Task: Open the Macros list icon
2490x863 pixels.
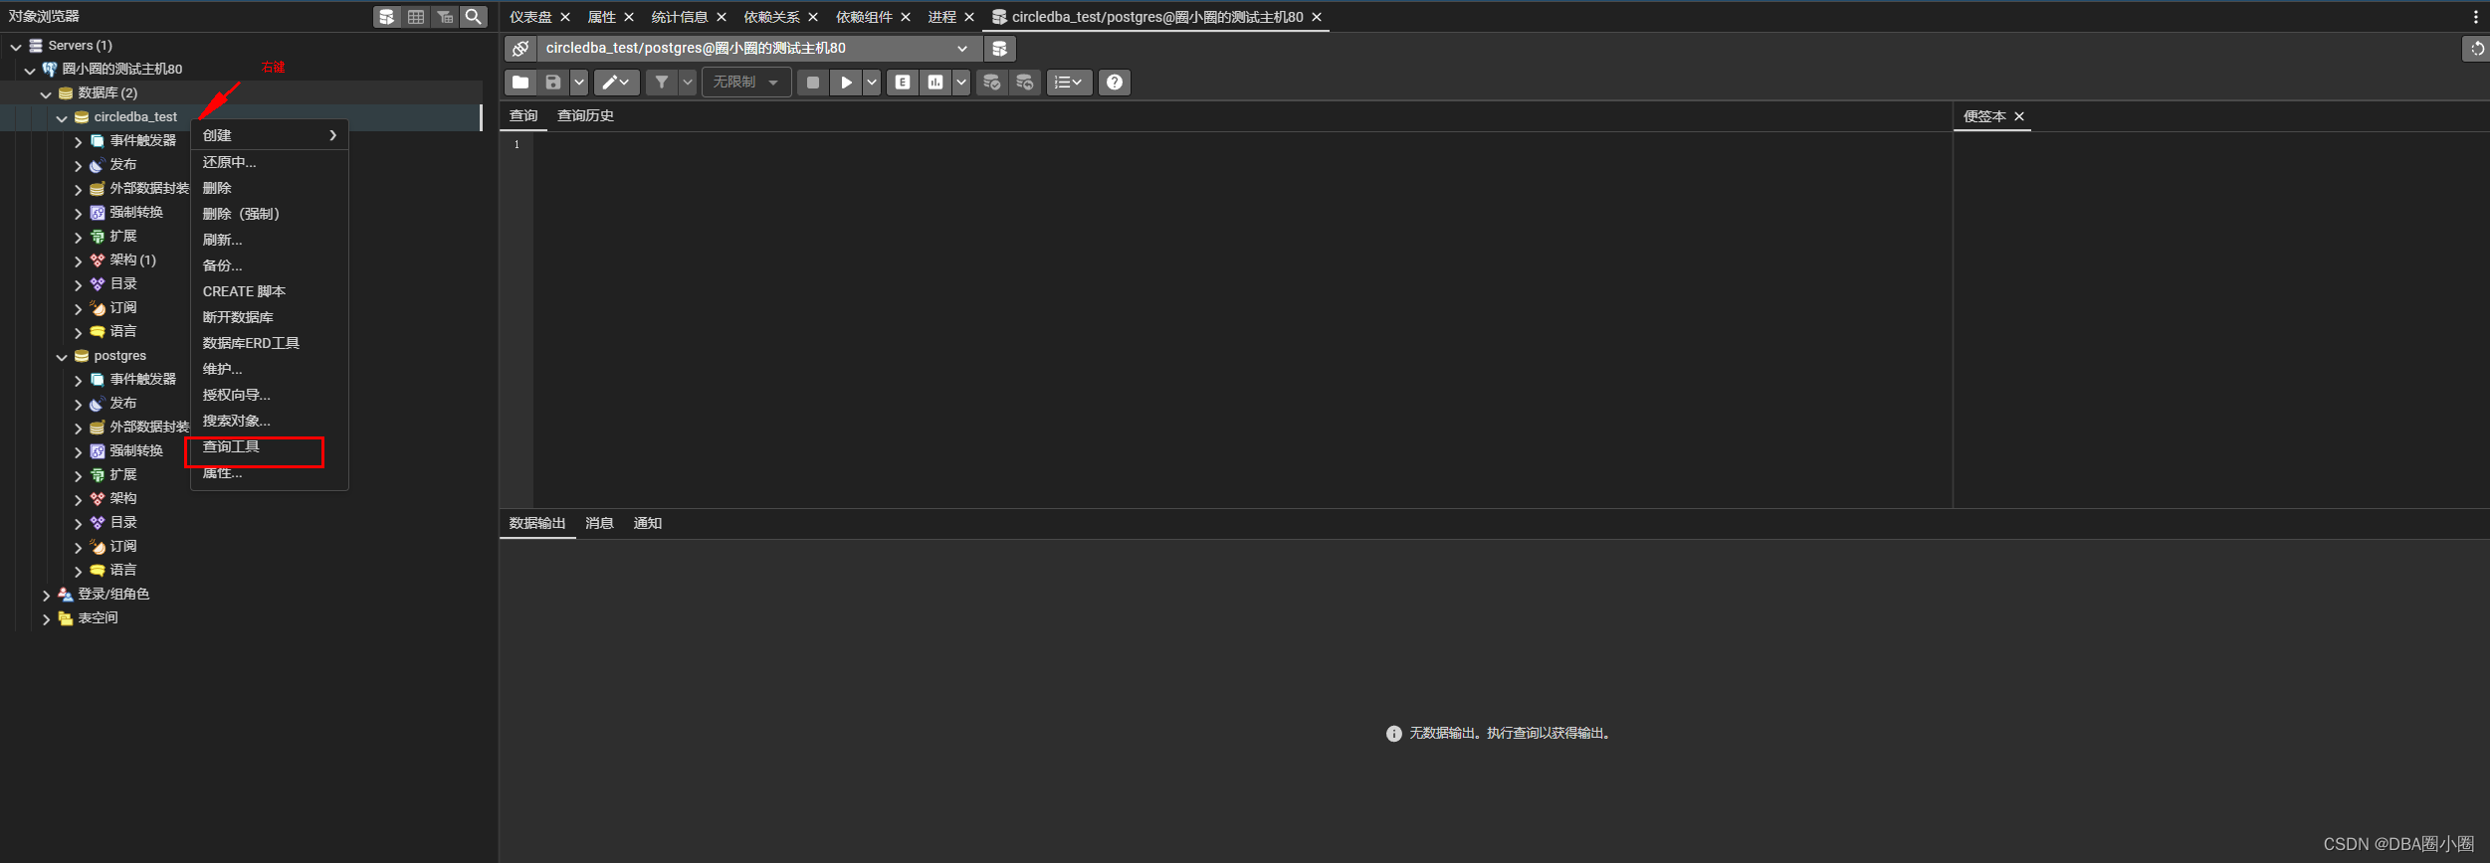Action: click(1069, 83)
